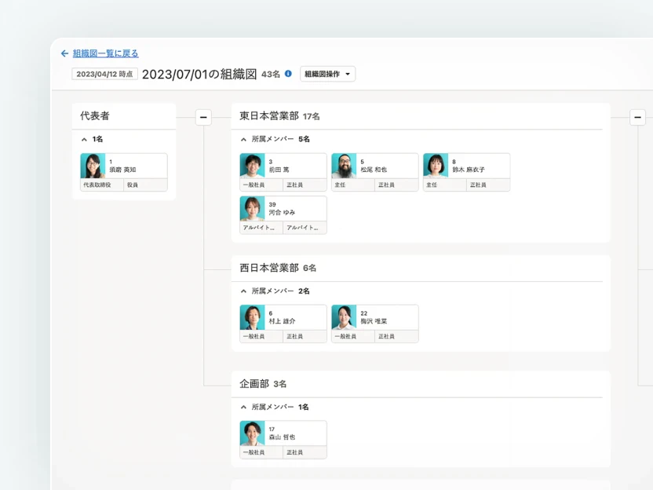Collapse 所属メンバー section in 西日本営業部
653x490 pixels.
pos(243,291)
